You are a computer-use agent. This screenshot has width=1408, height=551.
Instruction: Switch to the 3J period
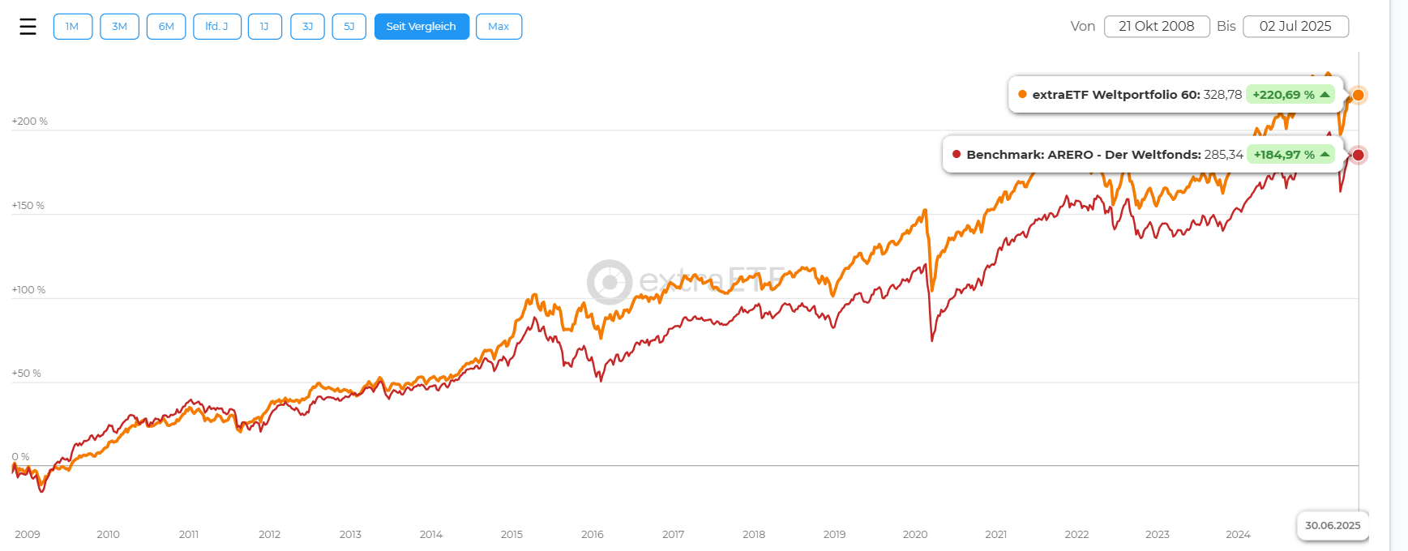(307, 27)
